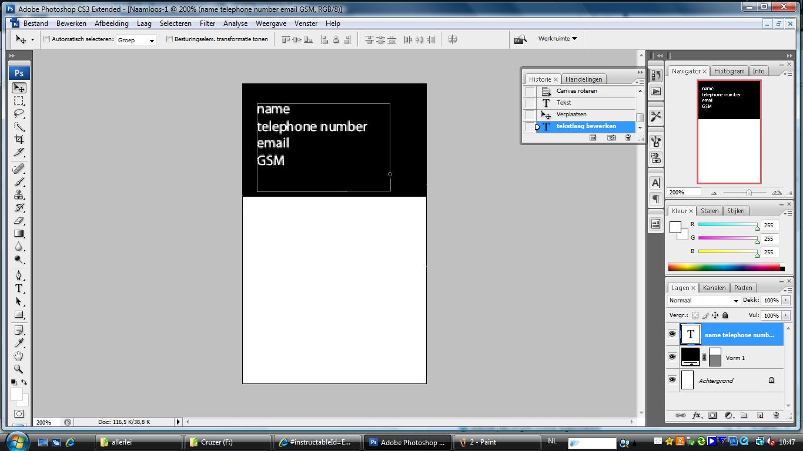The image size is (803, 451).
Task: Select the History Brush tool
Action: coord(19,208)
